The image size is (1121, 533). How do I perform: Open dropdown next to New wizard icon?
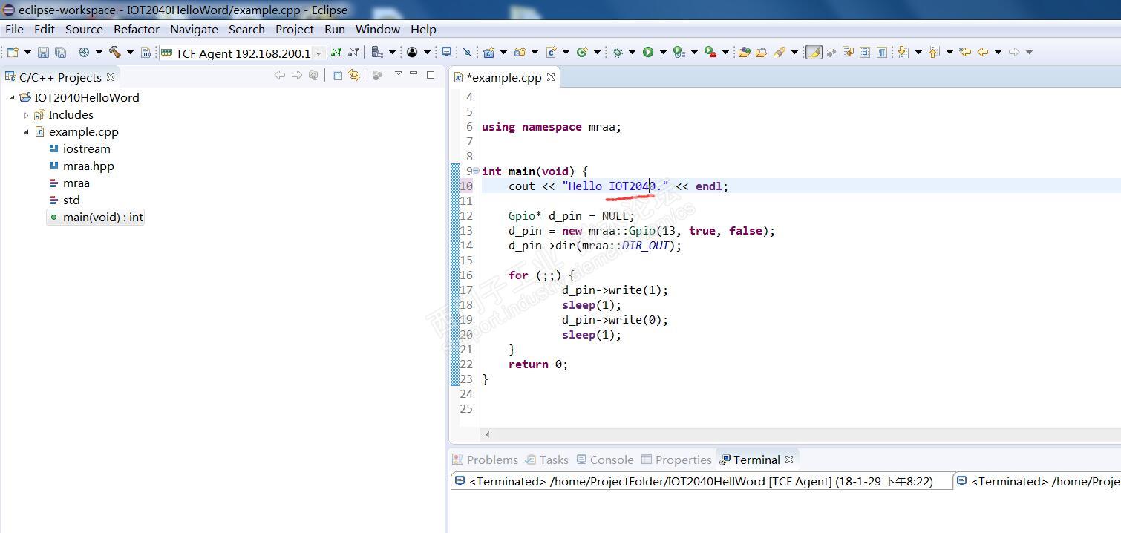coord(27,52)
